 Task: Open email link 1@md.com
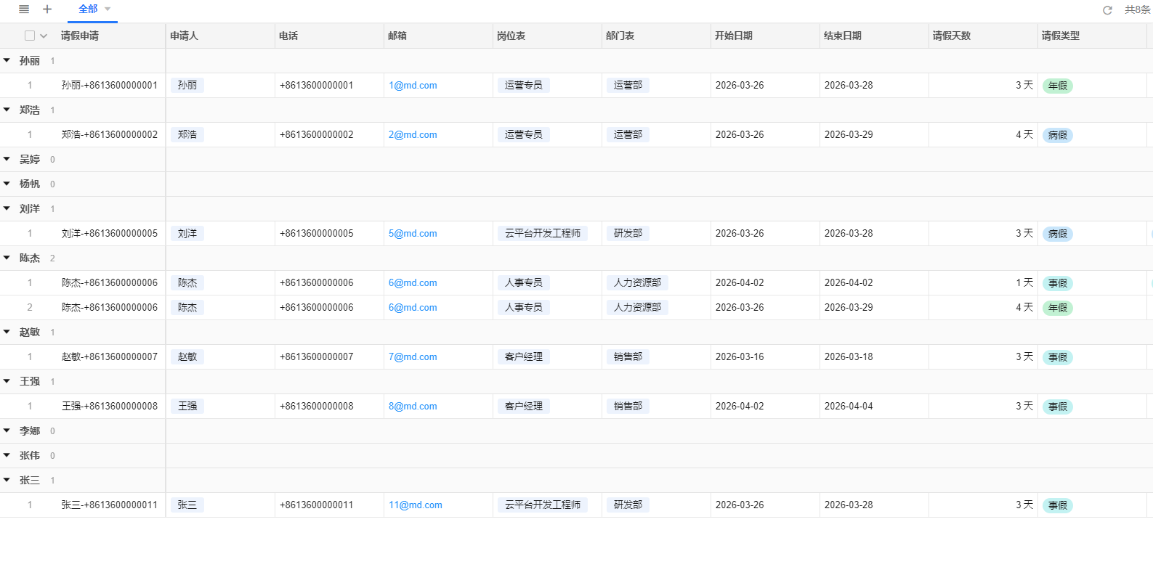point(413,86)
